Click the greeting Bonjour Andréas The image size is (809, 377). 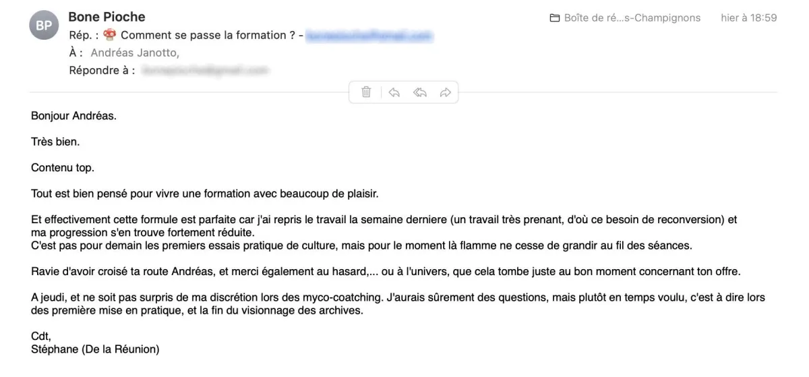73,116
